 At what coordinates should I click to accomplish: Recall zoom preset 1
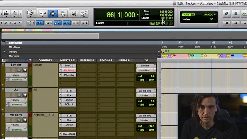tap(1, 23)
